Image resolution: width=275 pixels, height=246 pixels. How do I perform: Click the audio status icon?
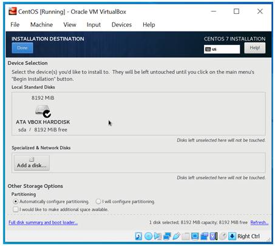[158, 236]
